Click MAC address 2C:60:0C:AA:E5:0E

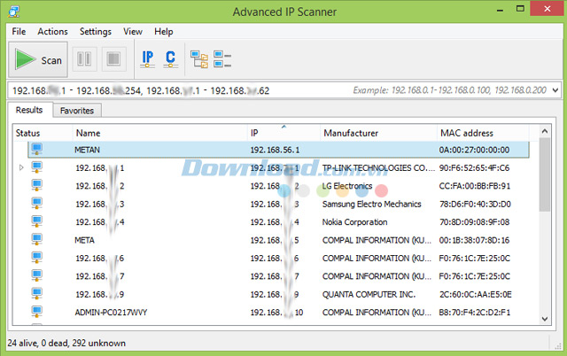(475, 295)
